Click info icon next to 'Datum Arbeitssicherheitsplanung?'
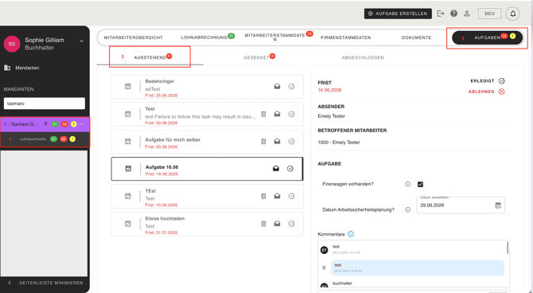533x293 pixels. tap(408, 209)
